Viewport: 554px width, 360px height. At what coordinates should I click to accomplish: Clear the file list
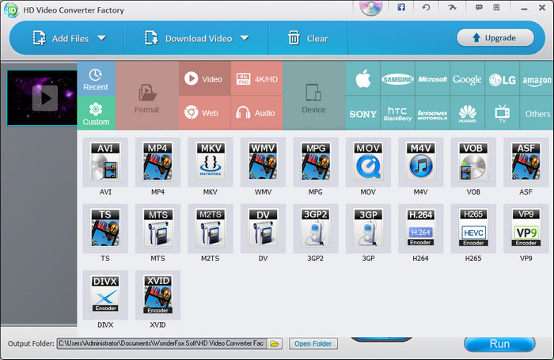[308, 38]
